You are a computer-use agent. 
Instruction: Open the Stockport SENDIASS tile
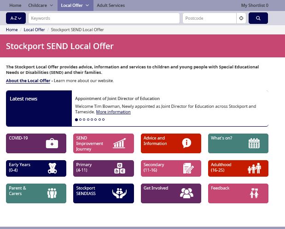[104, 193]
